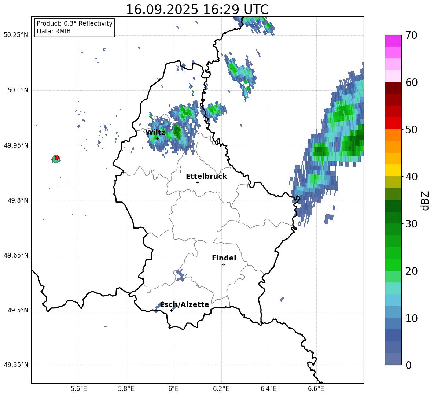Click the Esch/Alzette city label
This screenshot has height=396, width=434.
[x=185, y=305]
